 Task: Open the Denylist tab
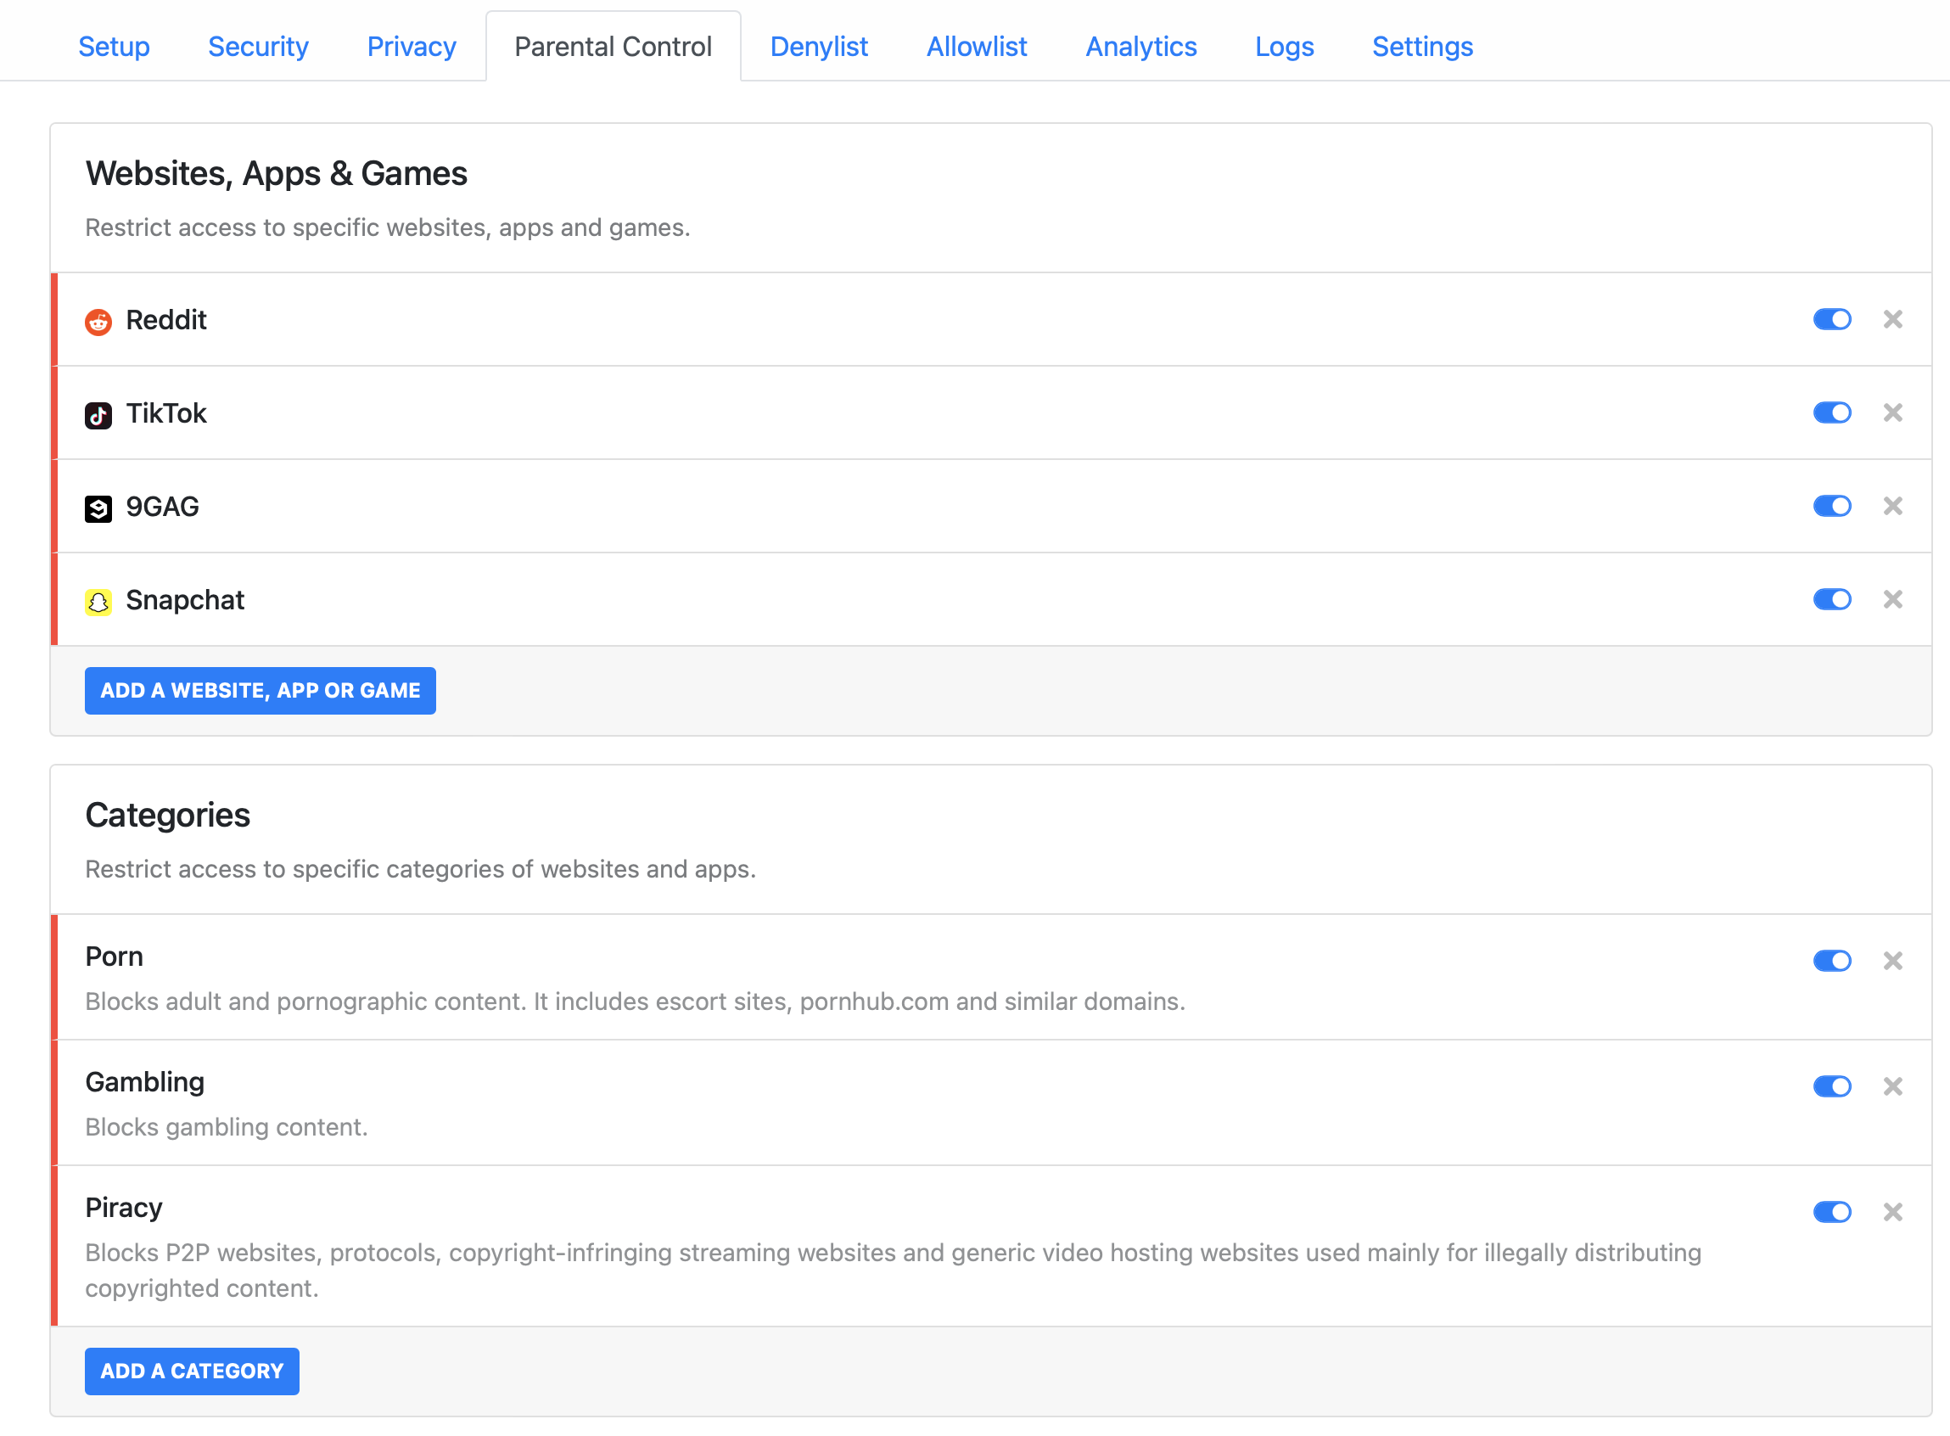819,46
